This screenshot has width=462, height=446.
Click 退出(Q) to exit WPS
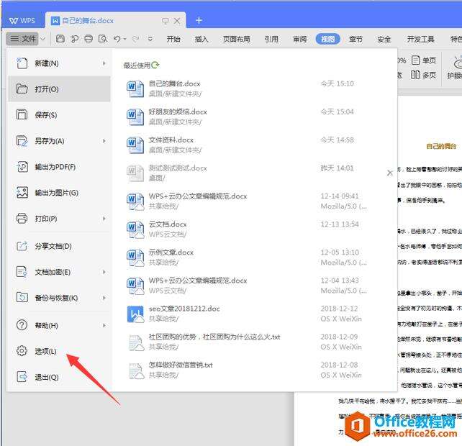pyautogui.click(x=46, y=377)
